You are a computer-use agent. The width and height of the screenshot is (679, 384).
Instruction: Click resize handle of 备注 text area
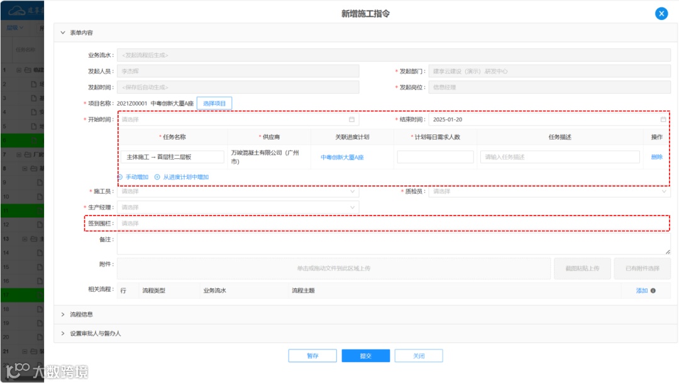(x=668, y=252)
